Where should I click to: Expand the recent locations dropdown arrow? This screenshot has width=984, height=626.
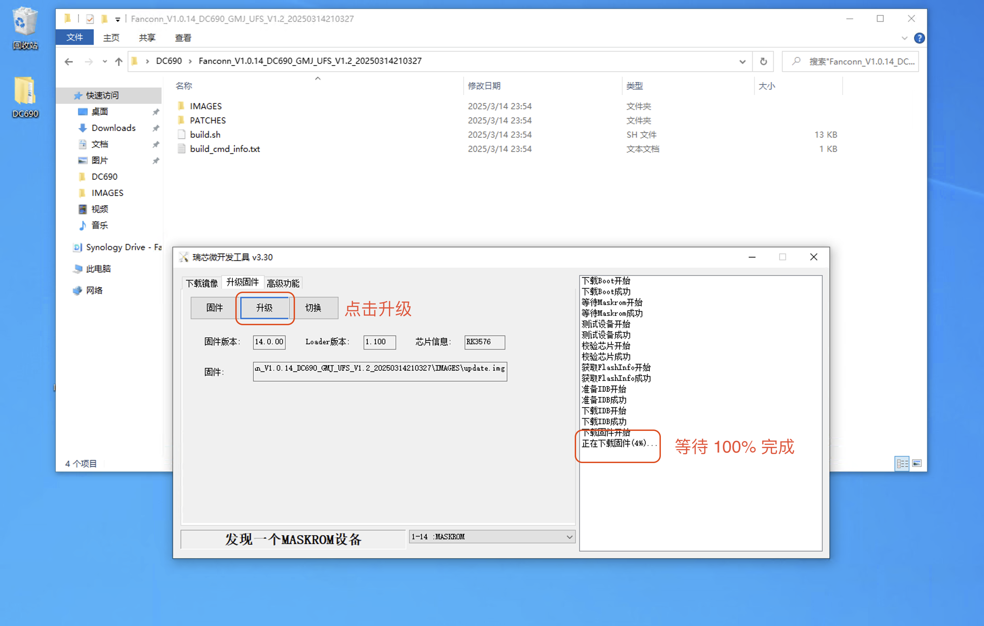point(105,62)
